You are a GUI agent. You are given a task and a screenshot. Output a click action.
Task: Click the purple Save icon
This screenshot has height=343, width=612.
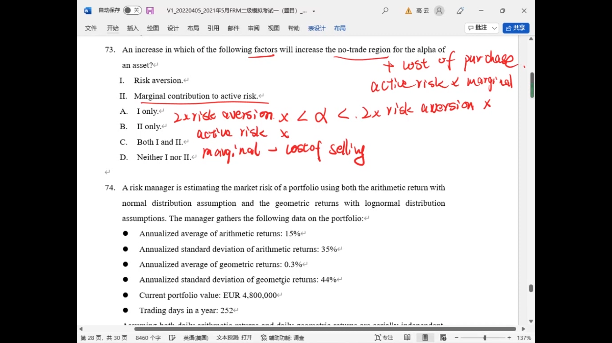click(150, 11)
